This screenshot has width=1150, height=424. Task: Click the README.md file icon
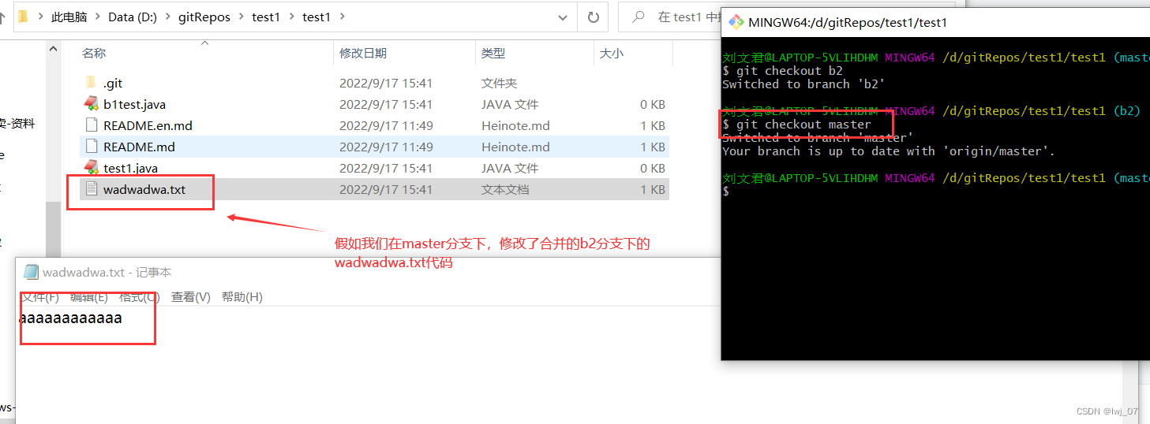click(91, 147)
